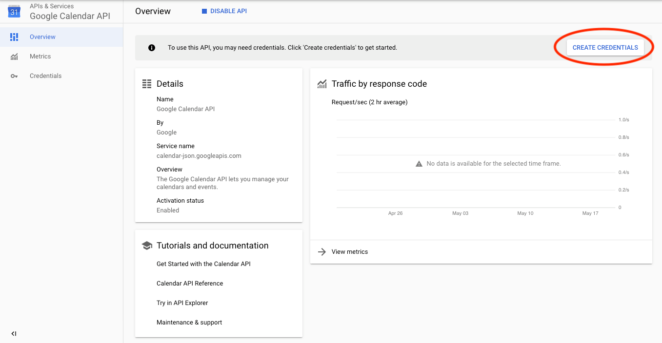Click the Google Calendar API sidebar title

coord(70,16)
